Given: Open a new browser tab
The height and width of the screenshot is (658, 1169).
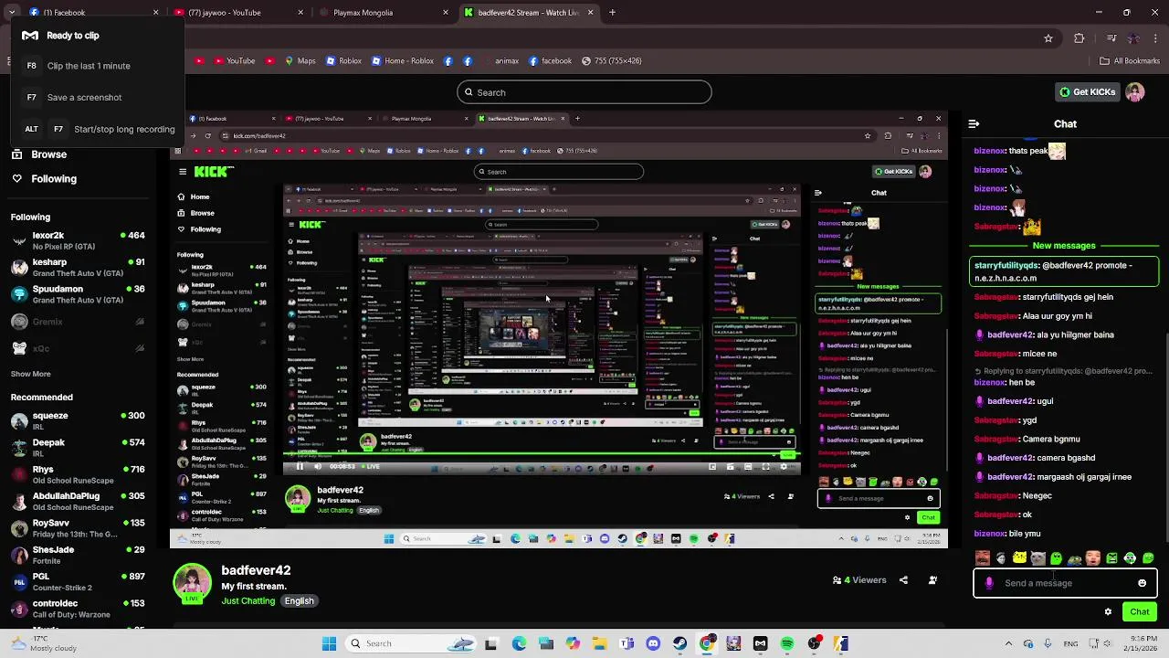Looking at the screenshot, I should [x=612, y=13].
